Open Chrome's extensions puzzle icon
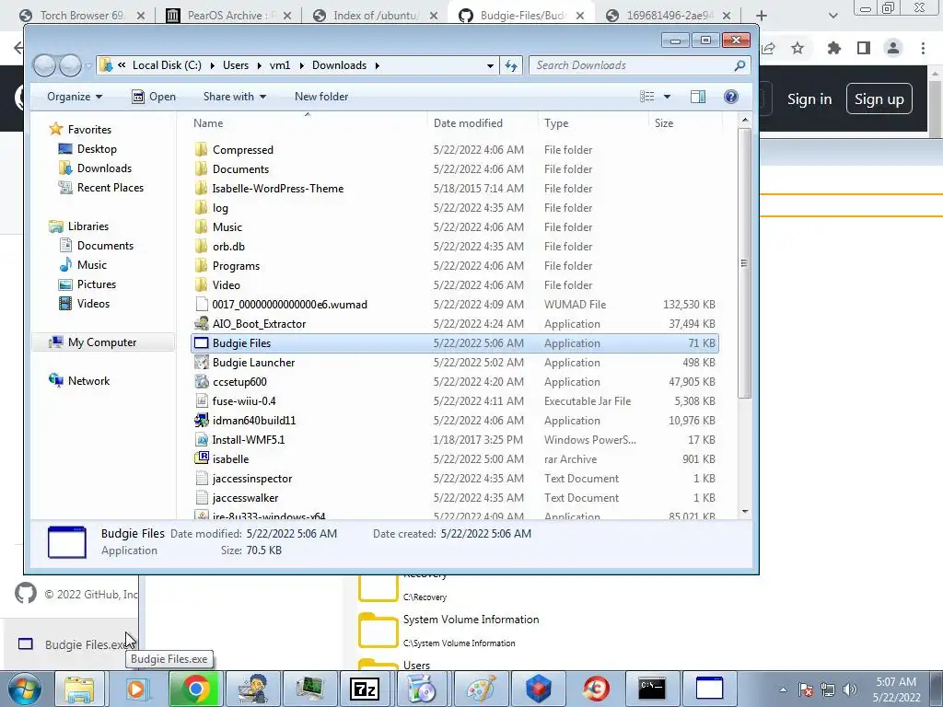The height and width of the screenshot is (707, 943). pyautogui.click(x=833, y=48)
